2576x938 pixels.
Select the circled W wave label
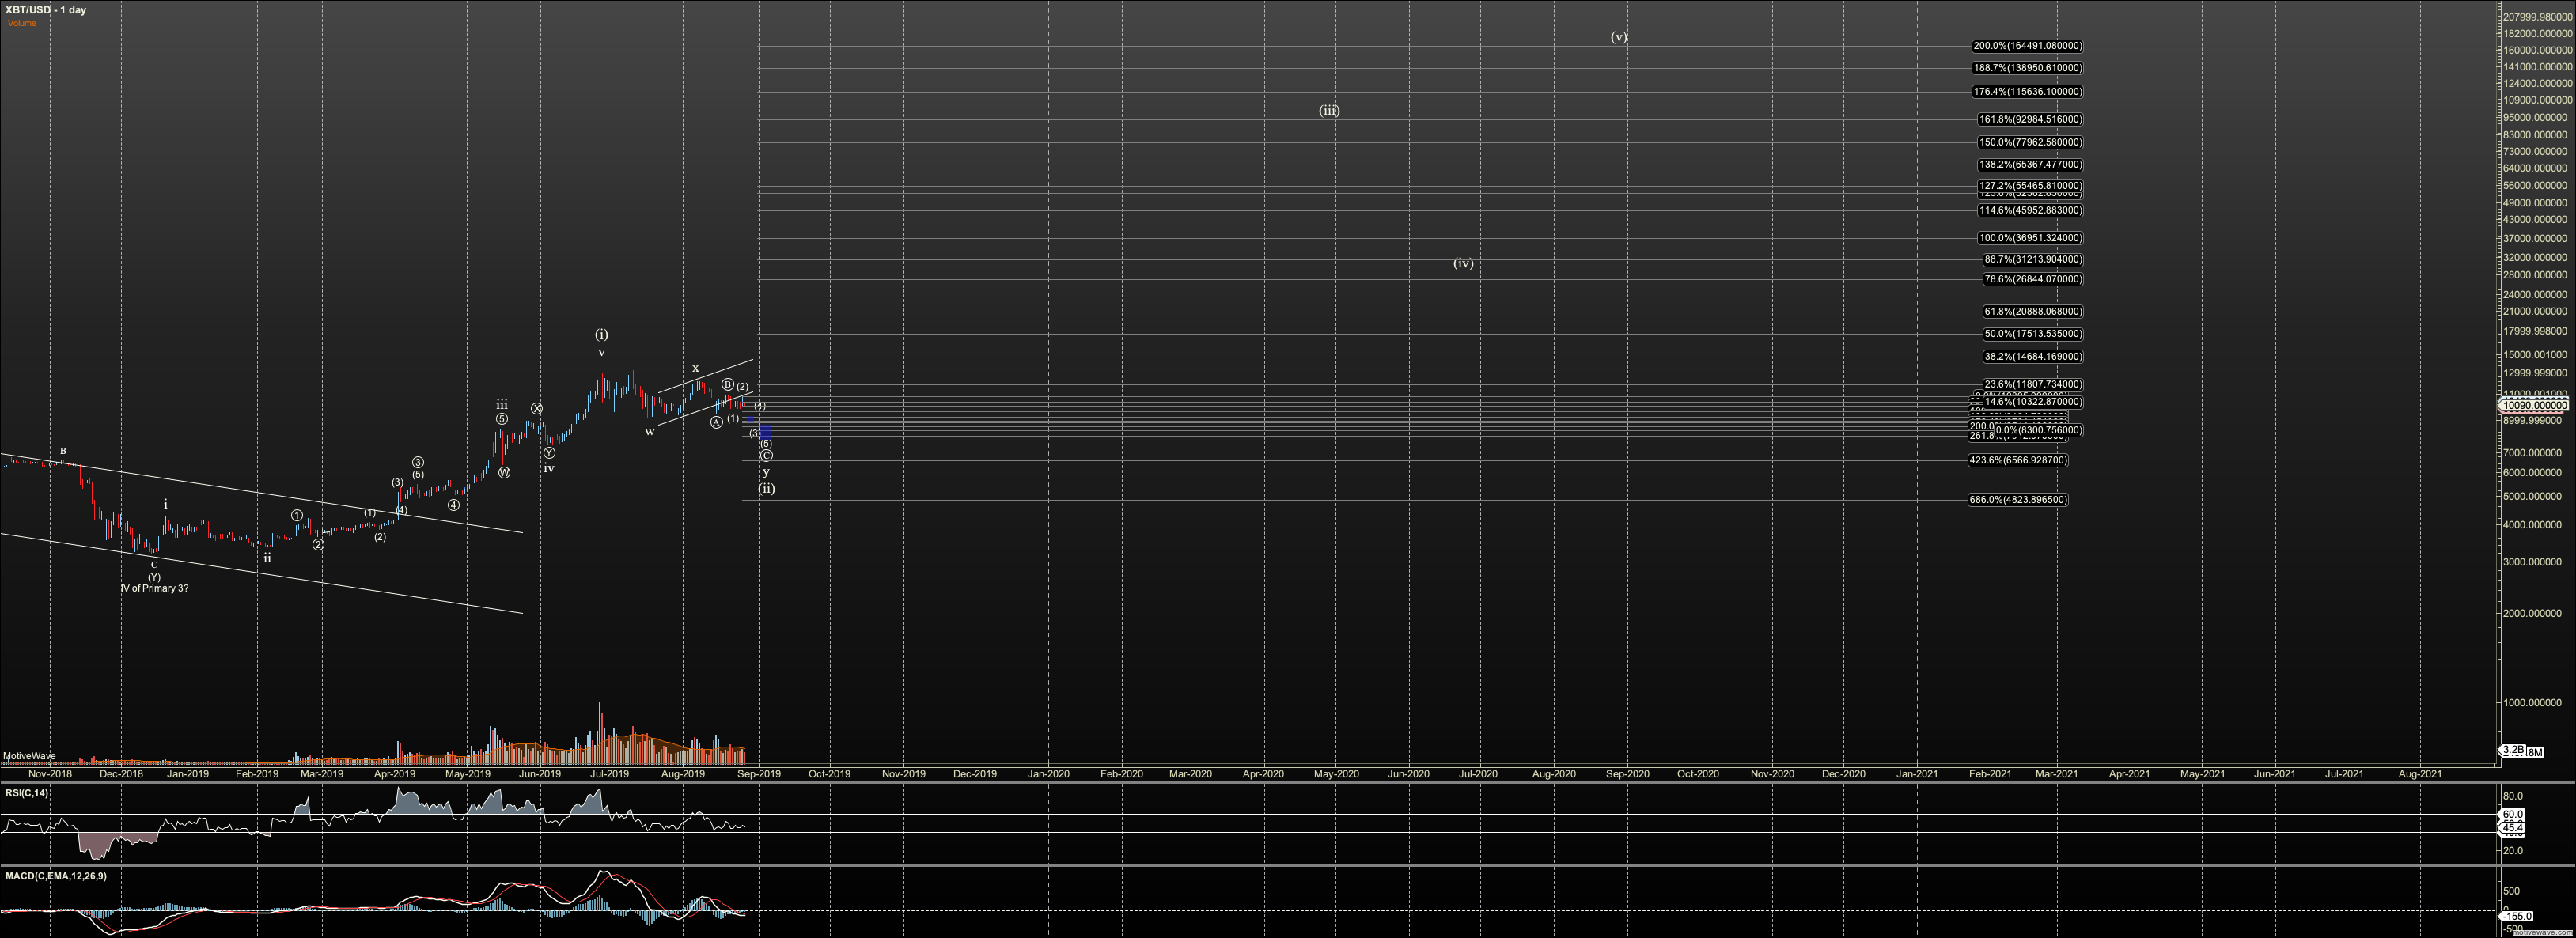pos(504,473)
